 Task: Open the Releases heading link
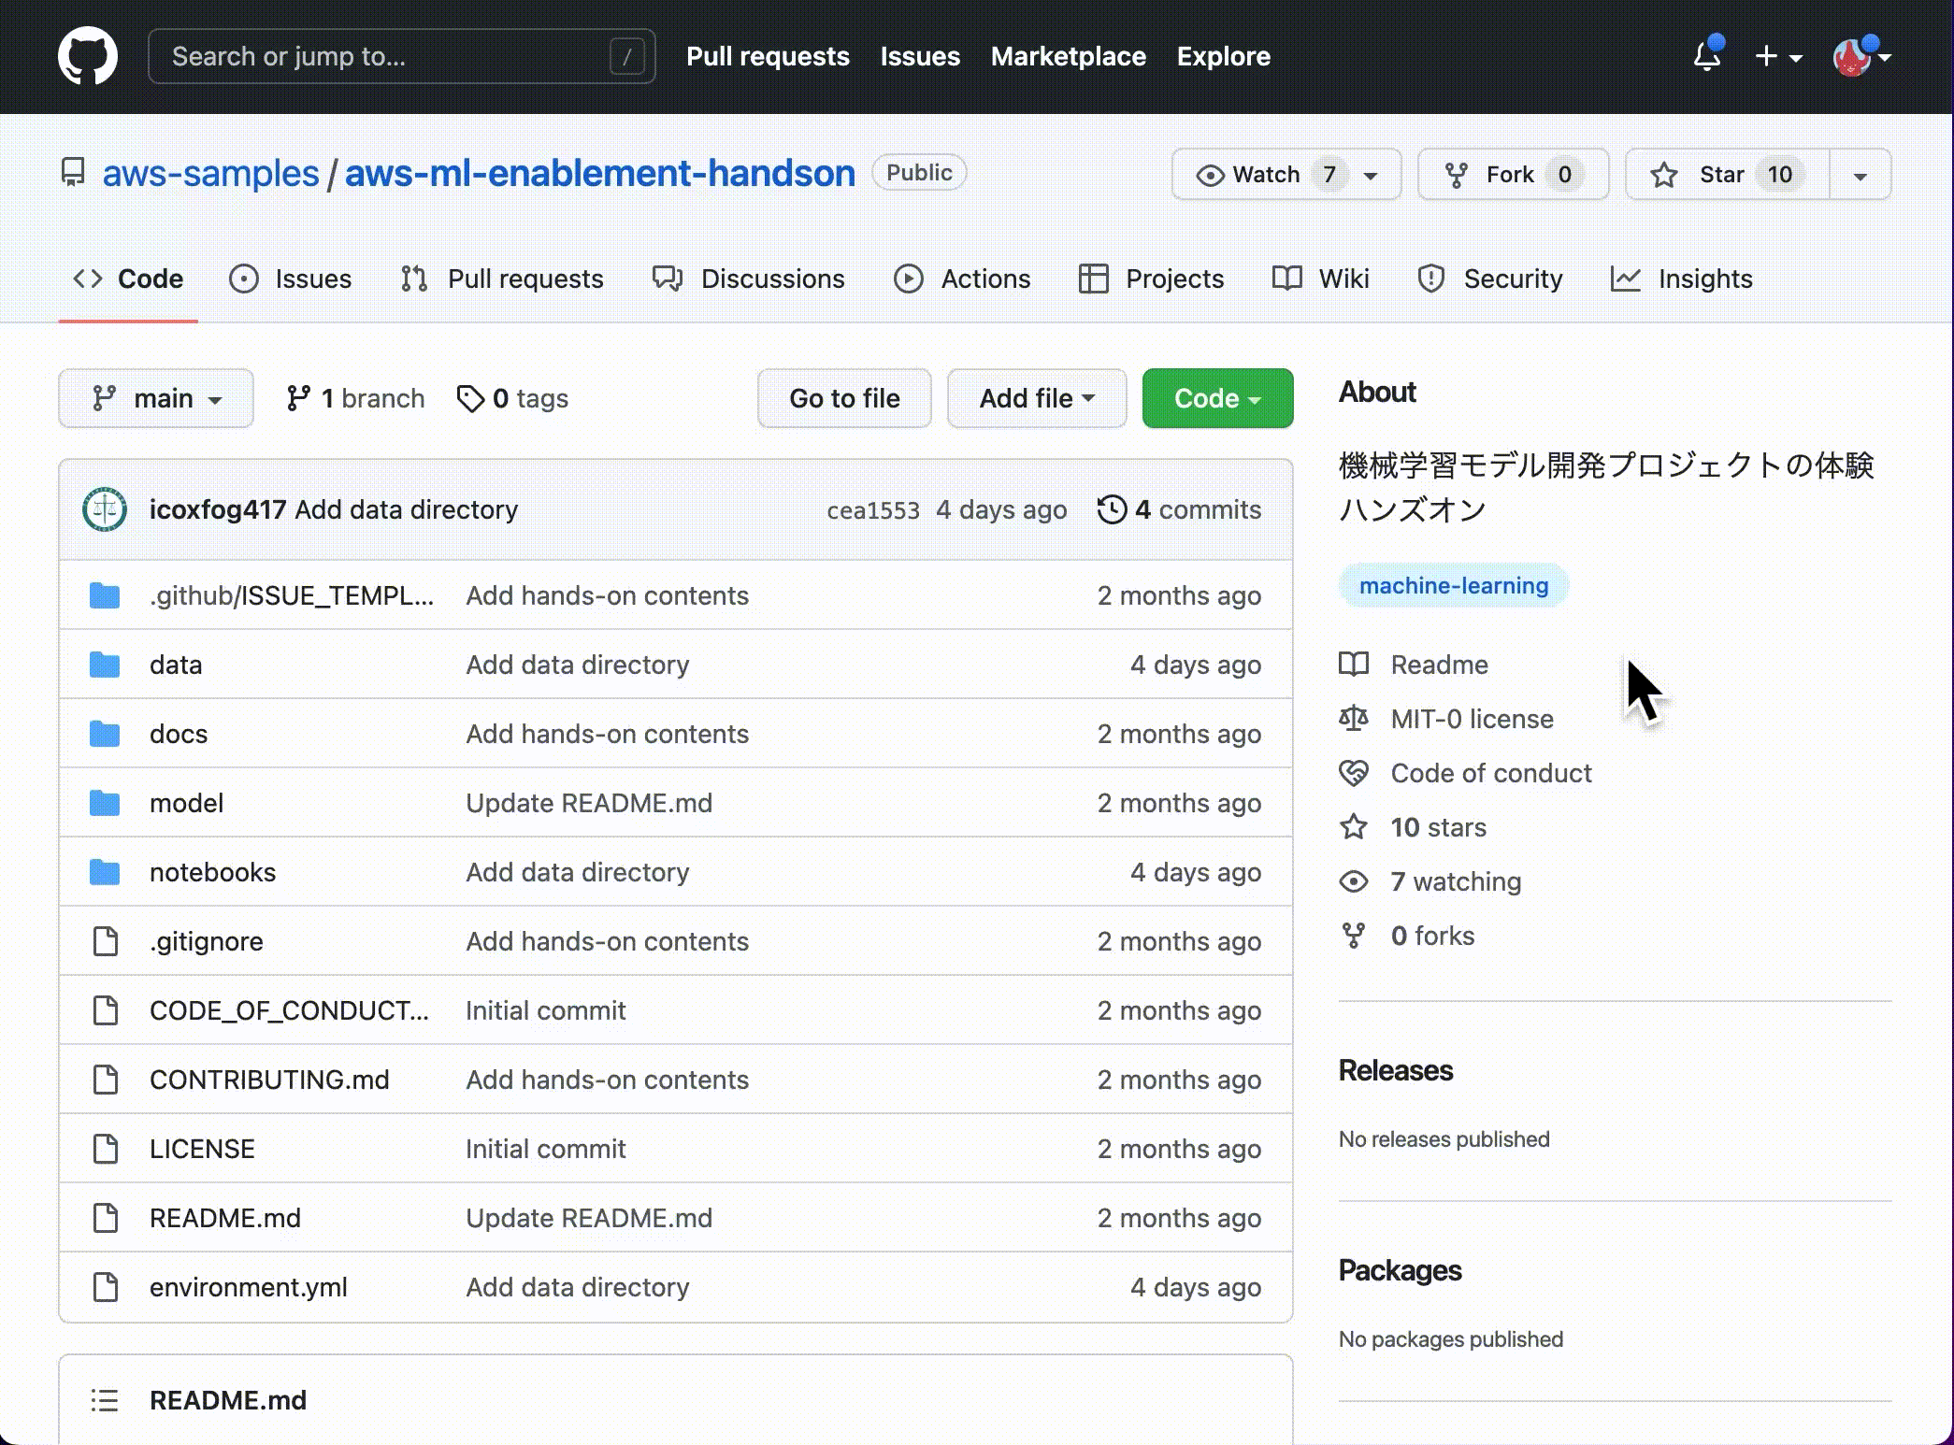tap(1395, 1070)
